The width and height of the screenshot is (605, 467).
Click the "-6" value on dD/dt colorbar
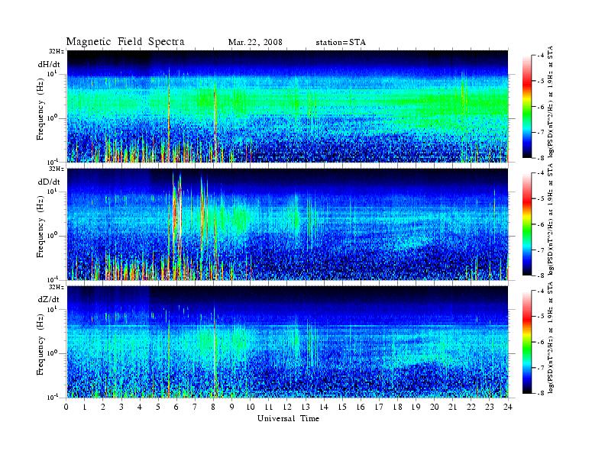[541, 224]
